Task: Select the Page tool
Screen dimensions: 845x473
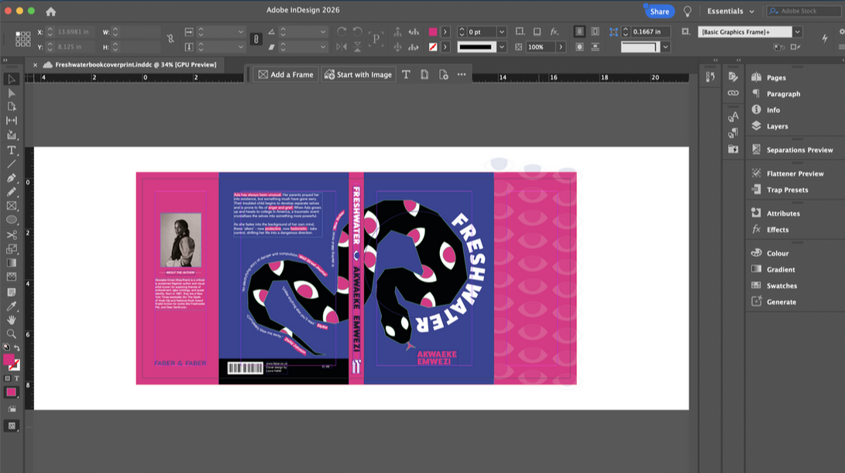Action: pyautogui.click(x=12, y=107)
